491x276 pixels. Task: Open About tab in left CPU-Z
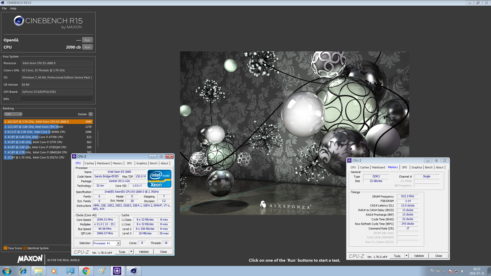[164, 163]
